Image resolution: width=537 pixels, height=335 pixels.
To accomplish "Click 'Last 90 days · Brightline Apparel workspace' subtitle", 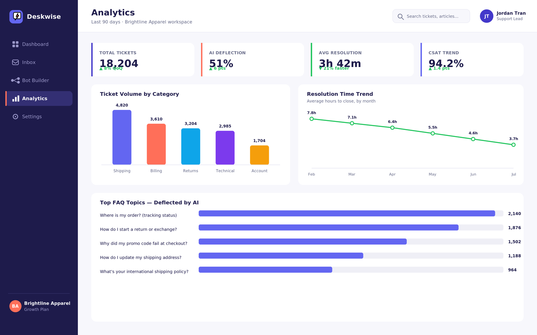I will (142, 22).
